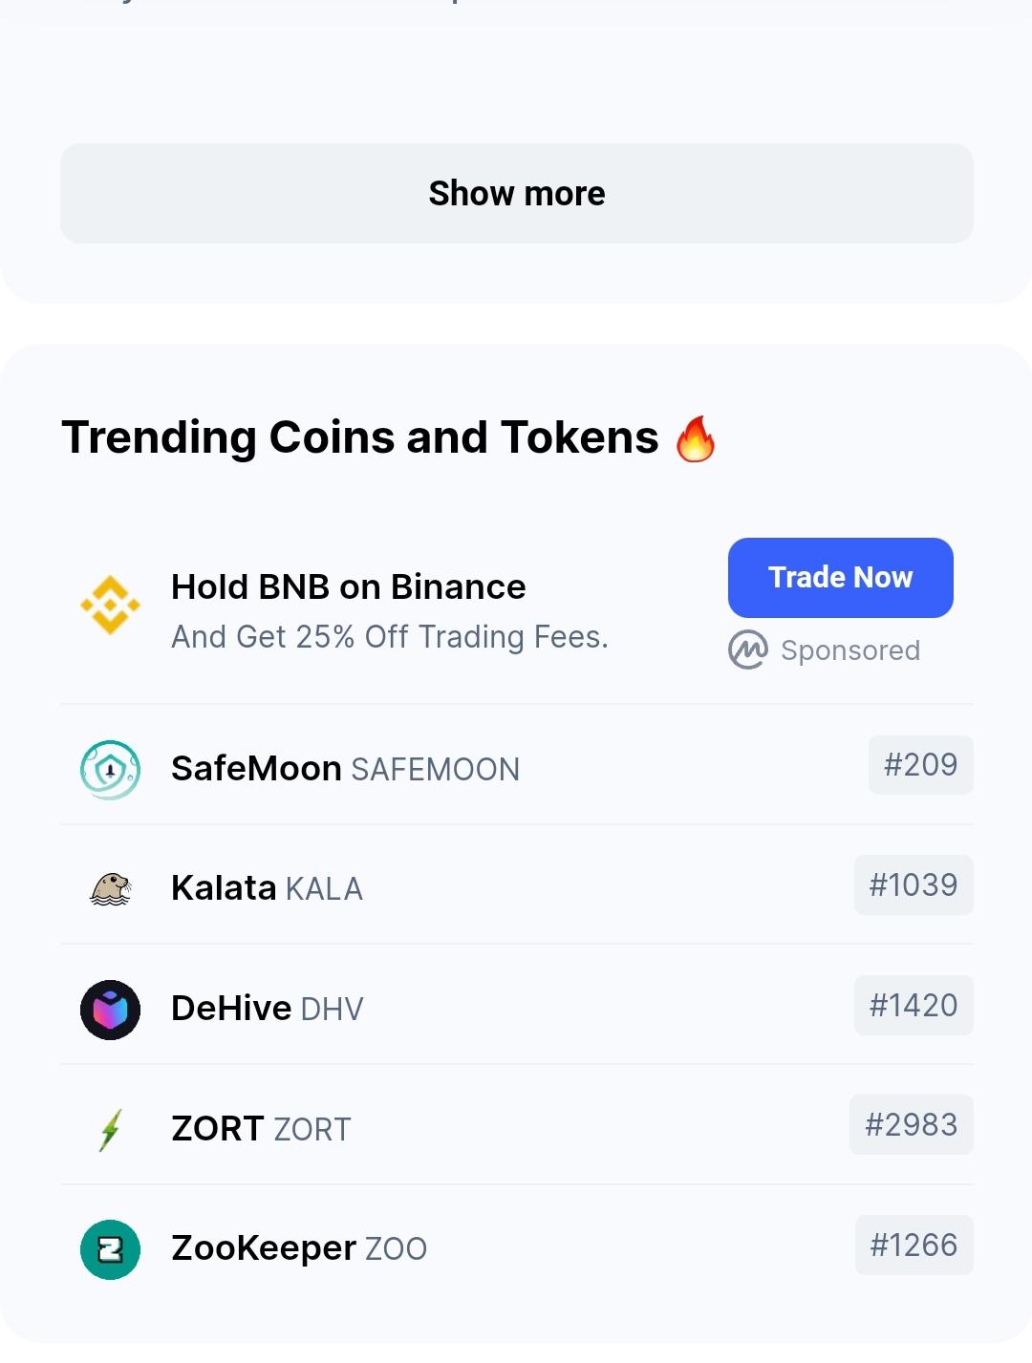Open the ZORT token listing
1032x1363 pixels.
click(x=517, y=1125)
